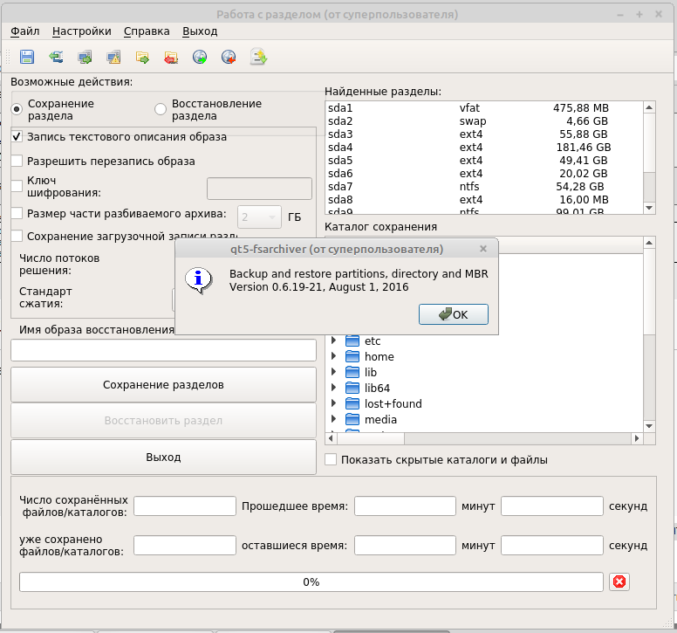The height and width of the screenshot is (633, 677).
Task: Open the Файл menu
Action: [x=25, y=31]
